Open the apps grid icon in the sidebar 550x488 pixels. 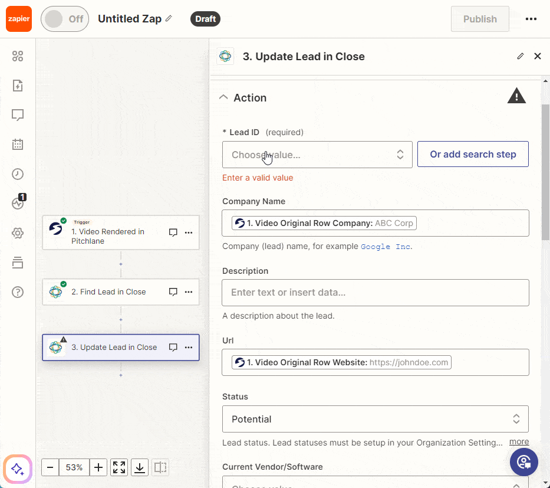click(x=18, y=56)
